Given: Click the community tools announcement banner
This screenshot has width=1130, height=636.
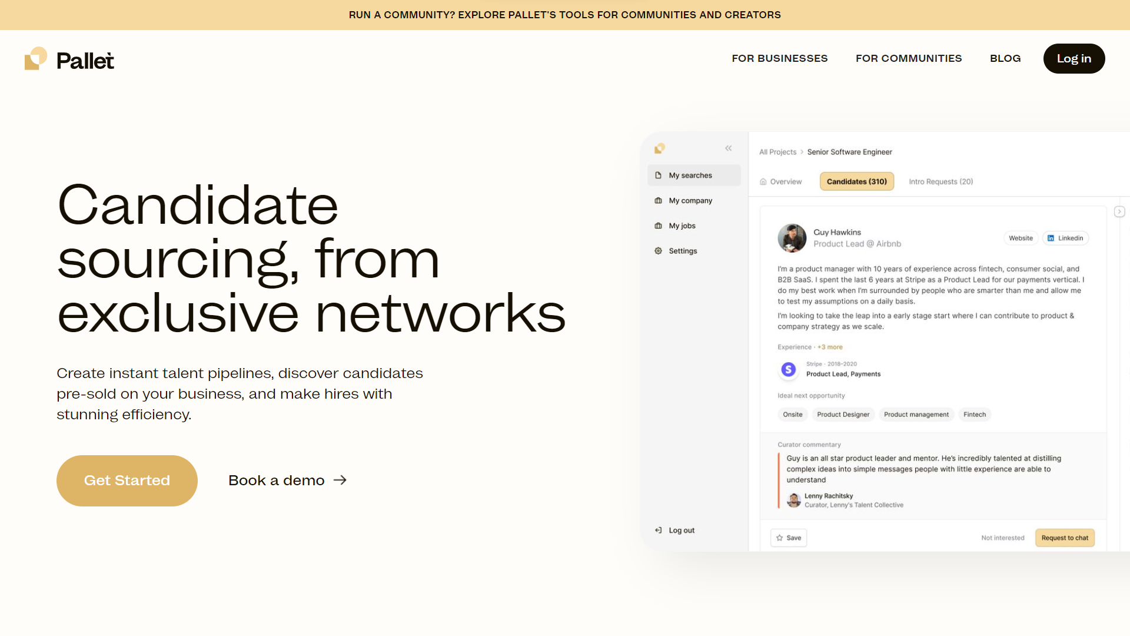Looking at the screenshot, I should point(564,15).
